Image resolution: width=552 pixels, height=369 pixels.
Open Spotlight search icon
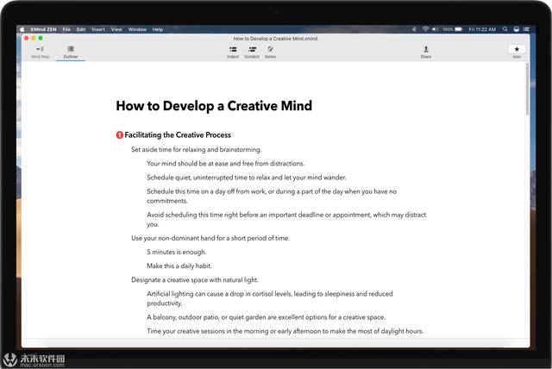point(505,29)
